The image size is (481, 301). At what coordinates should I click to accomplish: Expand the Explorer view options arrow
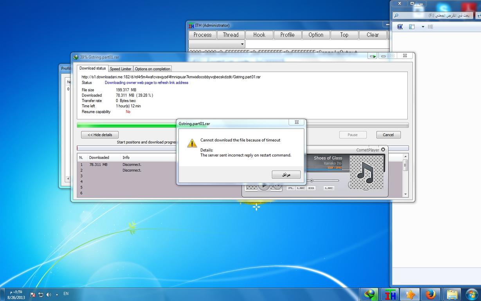[x=423, y=27]
